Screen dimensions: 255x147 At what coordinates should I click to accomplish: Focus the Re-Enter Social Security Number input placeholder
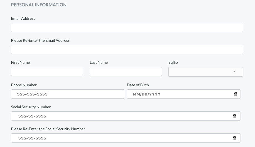[32, 138]
